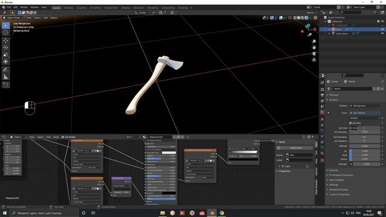Switch orthographic perspective grid icon
The image size is (386, 217).
pyautogui.click(x=314, y=60)
